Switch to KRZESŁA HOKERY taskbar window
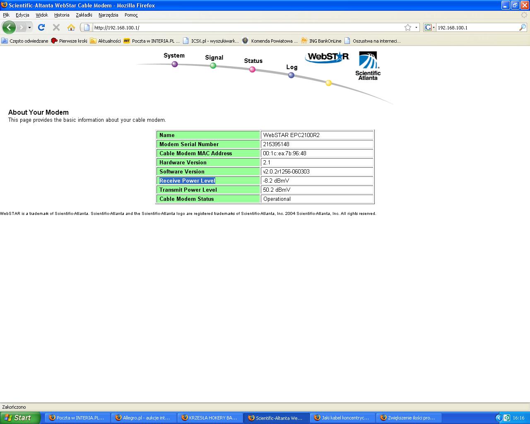This screenshot has width=530, height=424. tap(210, 418)
